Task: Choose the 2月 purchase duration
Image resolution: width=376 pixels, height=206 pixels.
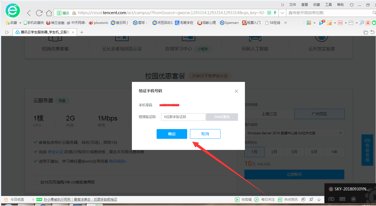Action: pos(274,152)
